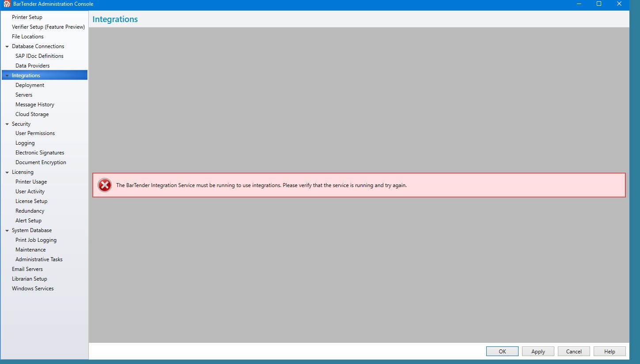Go to Data Providers

pos(32,66)
